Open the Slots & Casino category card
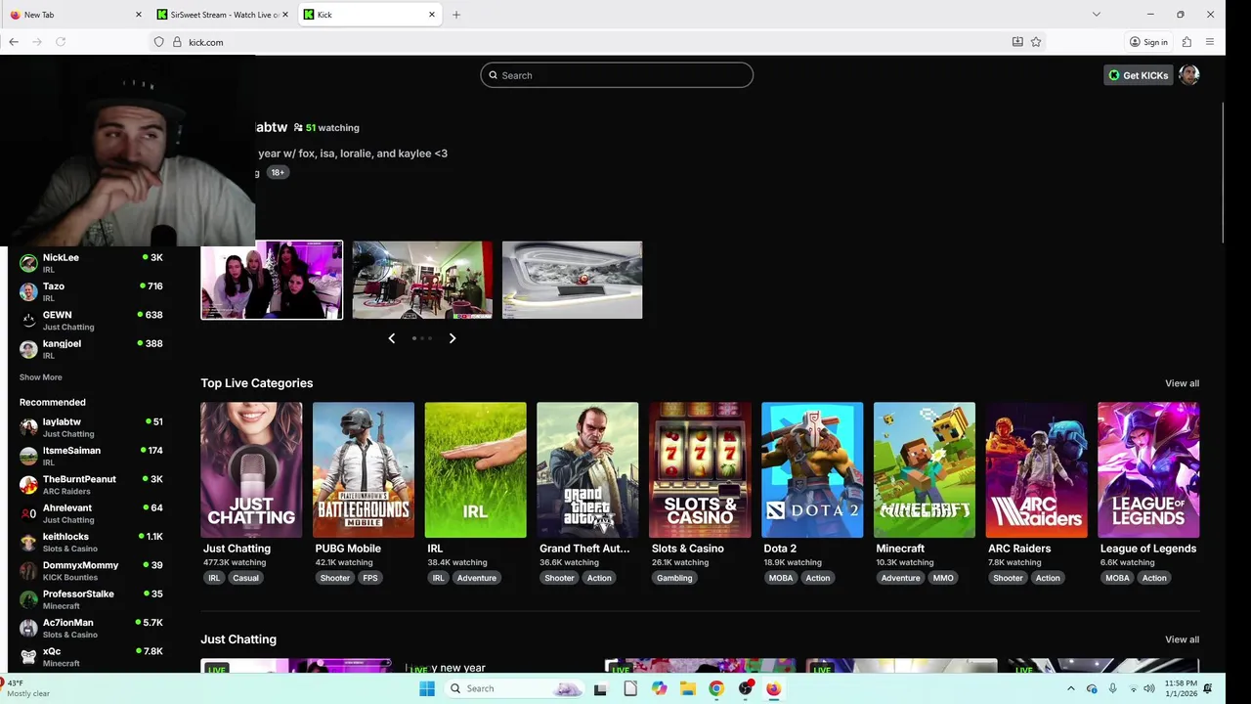Image resolution: width=1251 pixels, height=704 pixels. pyautogui.click(x=700, y=470)
